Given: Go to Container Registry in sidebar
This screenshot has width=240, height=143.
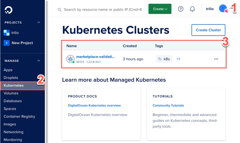Looking at the screenshot, I should point(19,116).
